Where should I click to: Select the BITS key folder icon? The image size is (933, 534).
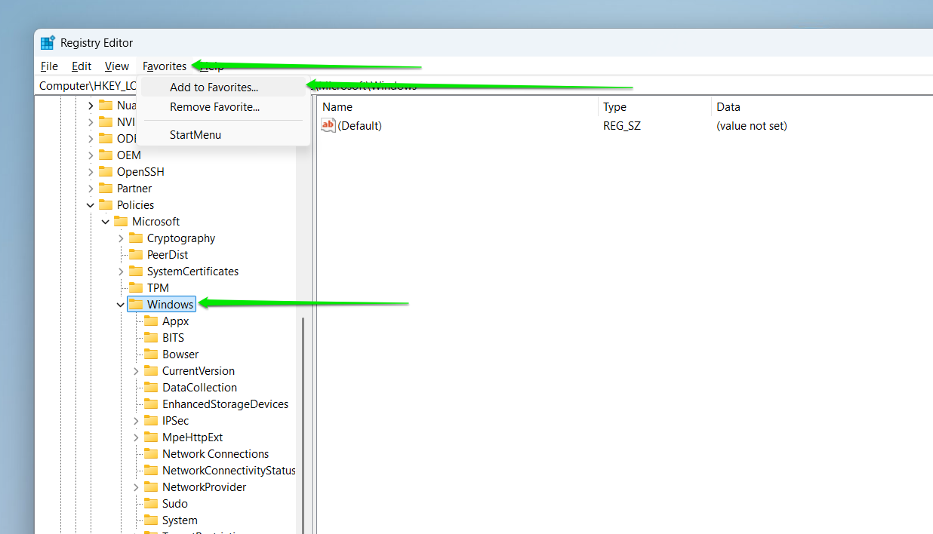pos(151,338)
